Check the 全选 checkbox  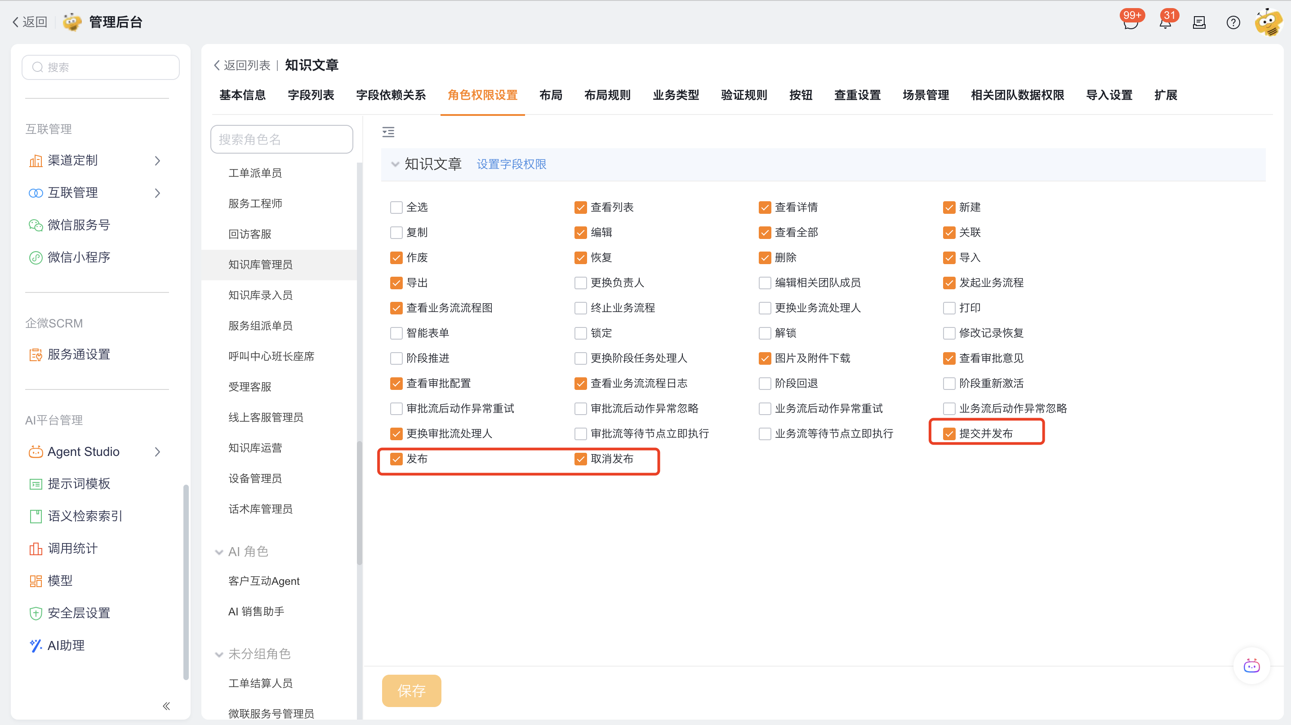[x=396, y=207]
